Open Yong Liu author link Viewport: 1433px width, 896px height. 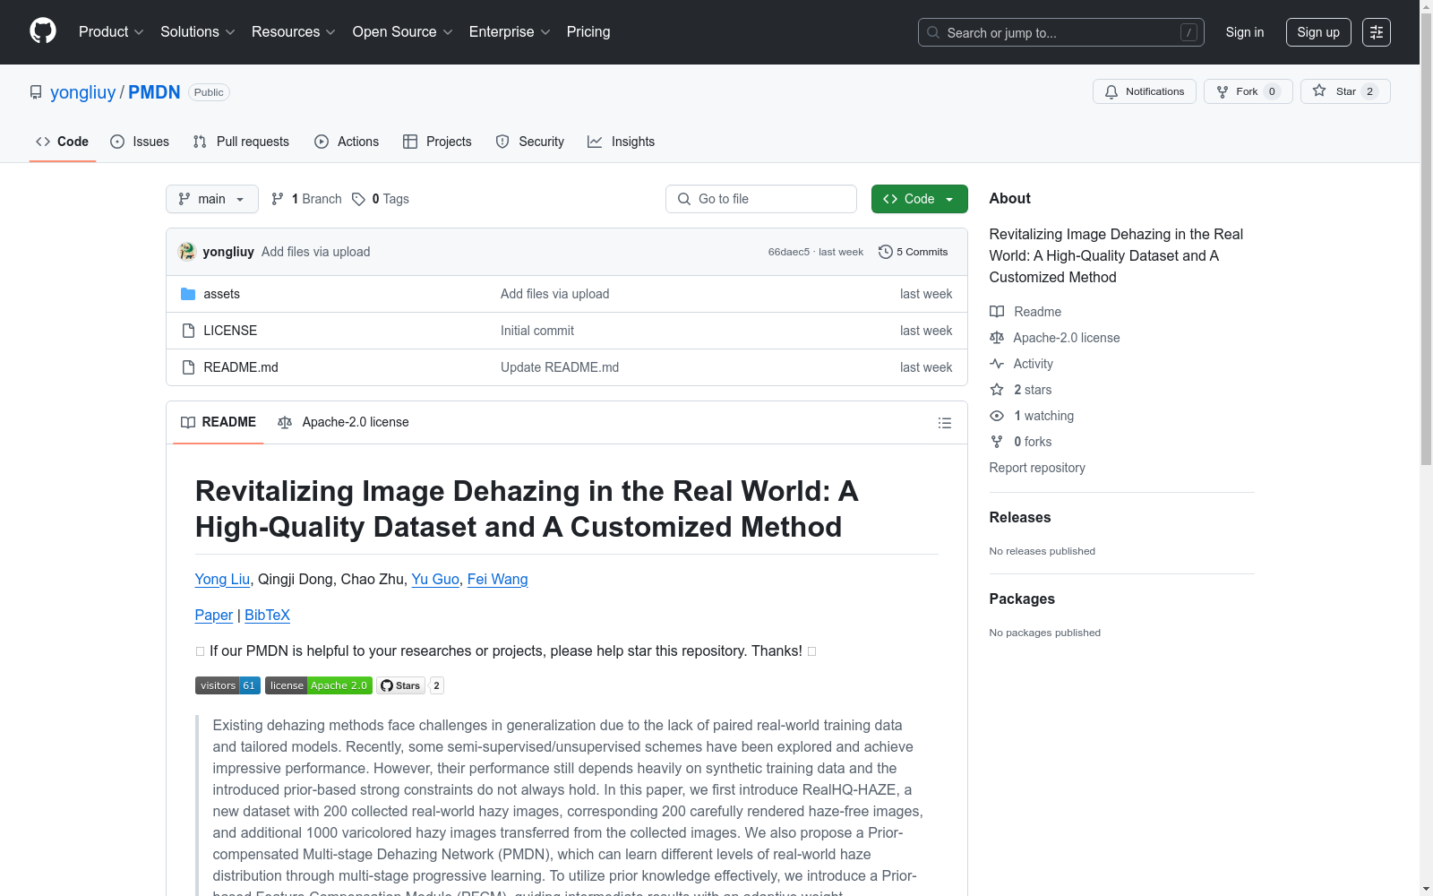click(222, 579)
